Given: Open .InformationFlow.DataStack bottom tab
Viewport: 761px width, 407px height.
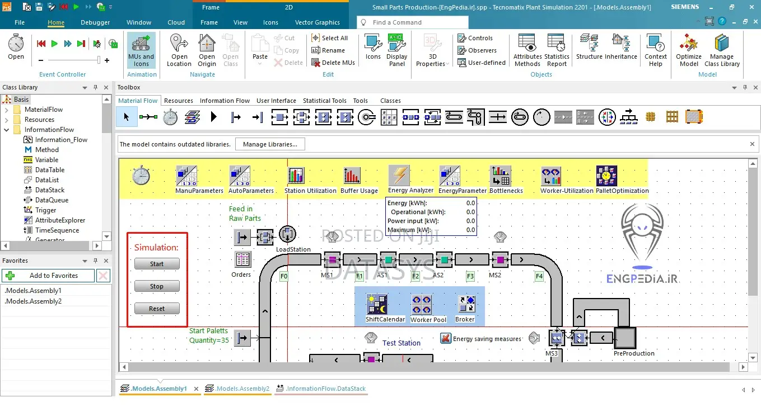Looking at the screenshot, I should pyautogui.click(x=321, y=389).
